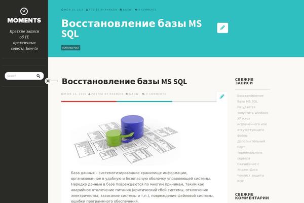Click the clock icon in the header meta
304x203 pixels.
point(62,10)
